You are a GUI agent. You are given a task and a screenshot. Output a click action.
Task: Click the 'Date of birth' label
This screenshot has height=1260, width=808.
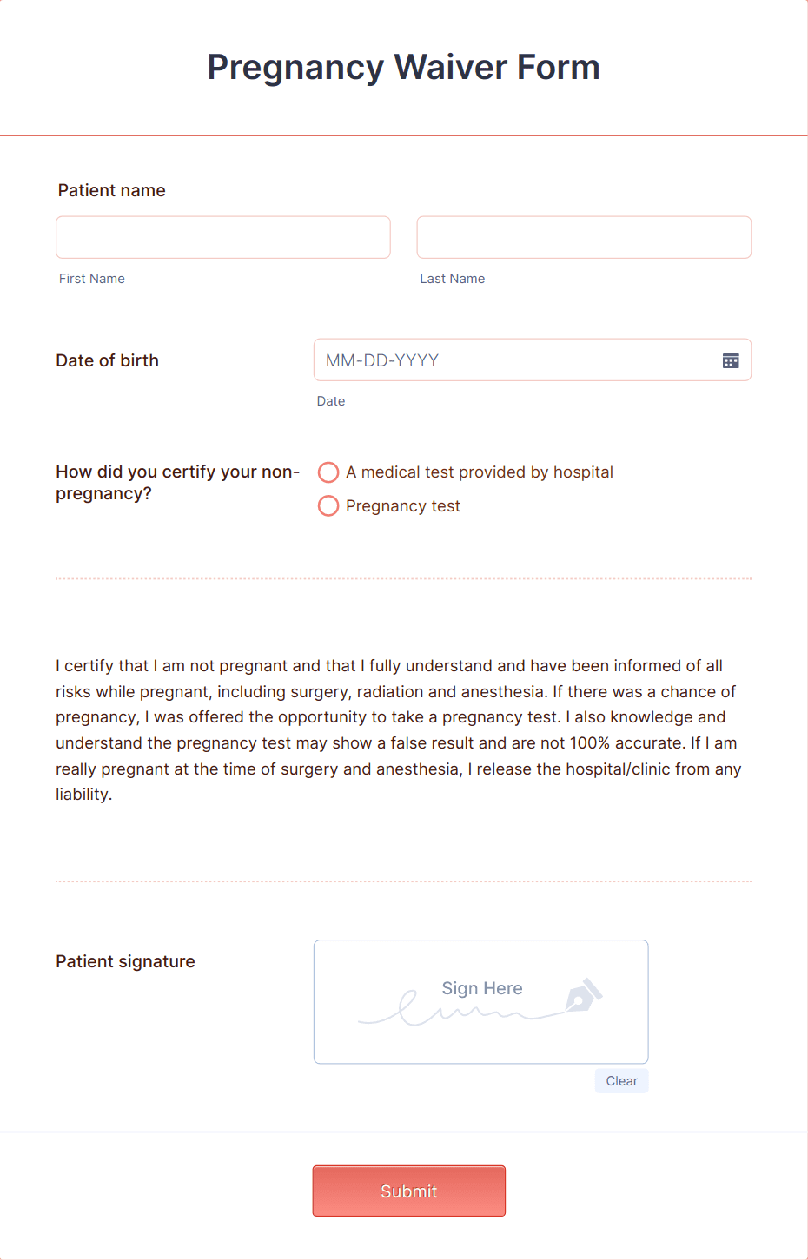tap(107, 360)
